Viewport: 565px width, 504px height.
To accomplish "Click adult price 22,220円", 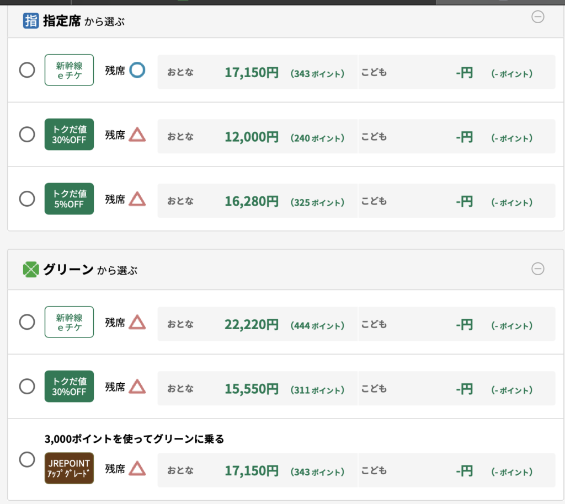I will pyautogui.click(x=252, y=324).
